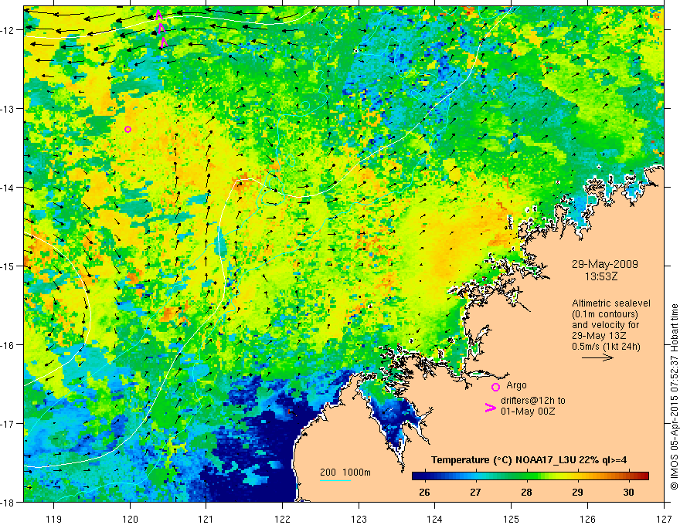Click latitude axis label '-16'
This screenshot has height=525, width=680.
(x=8, y=345)
